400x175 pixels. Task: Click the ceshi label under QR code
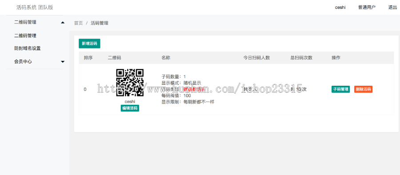[x=130, y=102]
